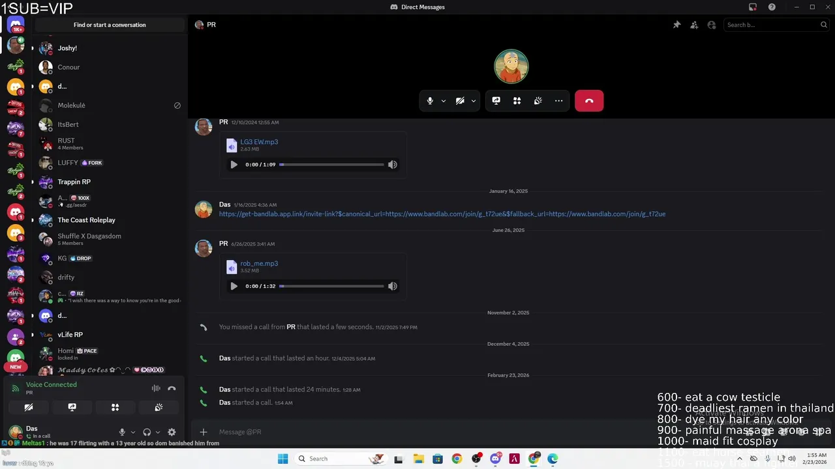Open File Explorer from taskbar
The height and width of the screenshot is (469, 835).
point(418,459)
